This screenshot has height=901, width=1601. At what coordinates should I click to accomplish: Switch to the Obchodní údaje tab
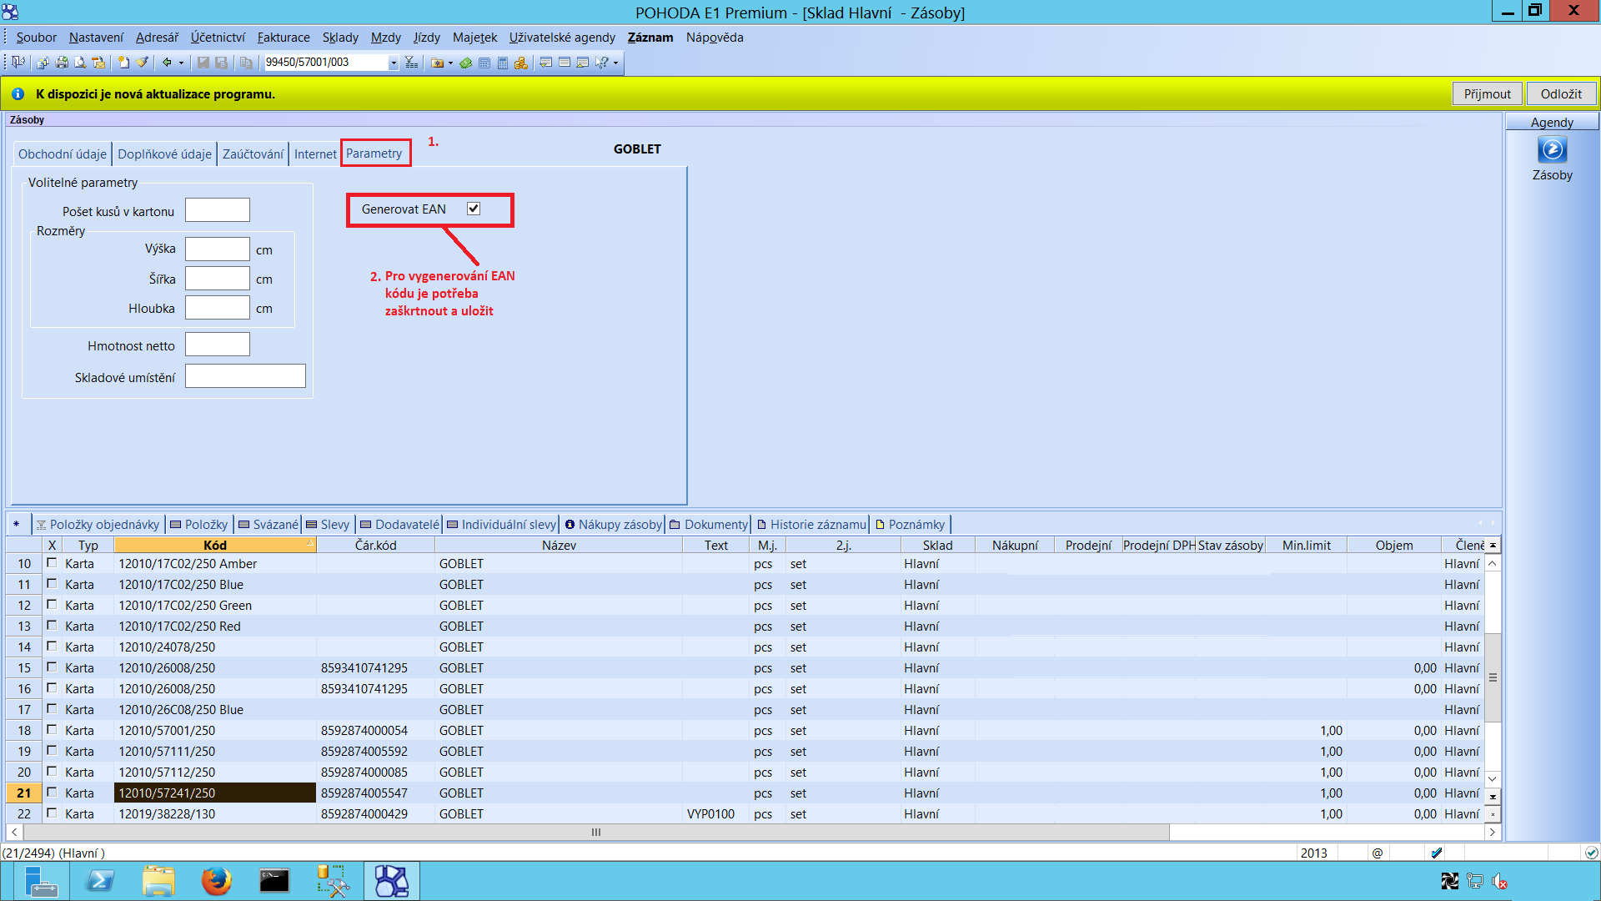tap(63, 154)
